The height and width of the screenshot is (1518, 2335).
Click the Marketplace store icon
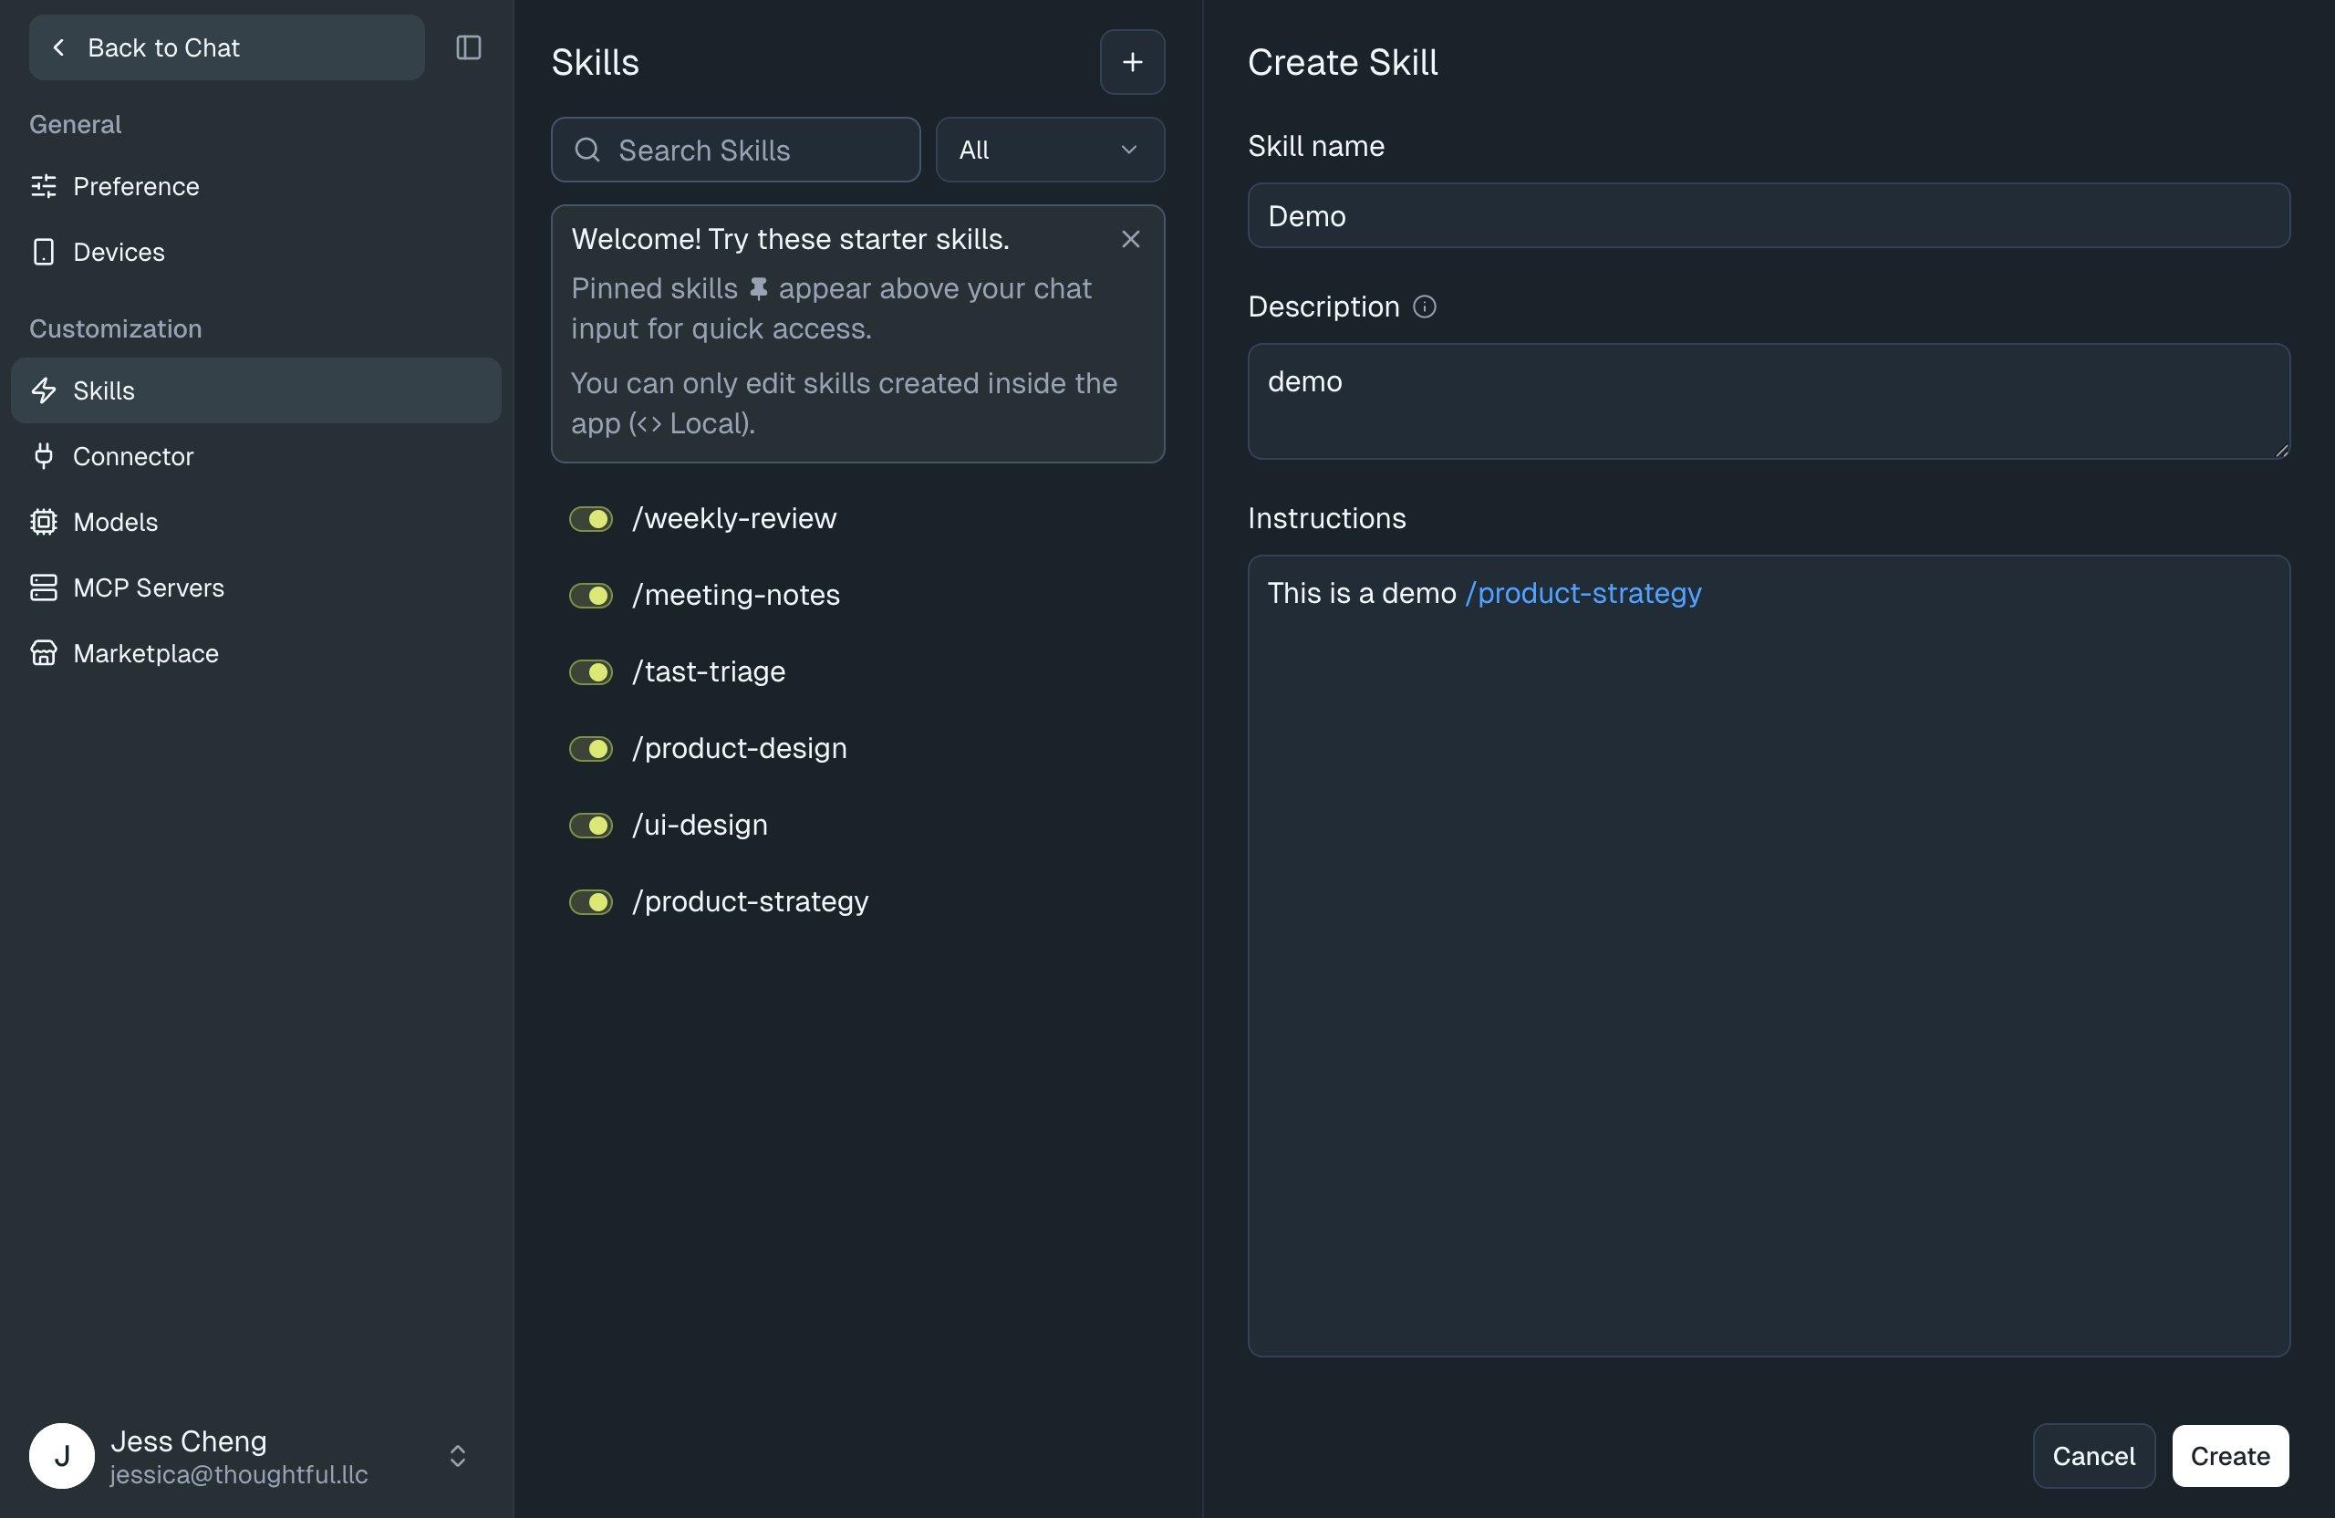click(43, 653)
